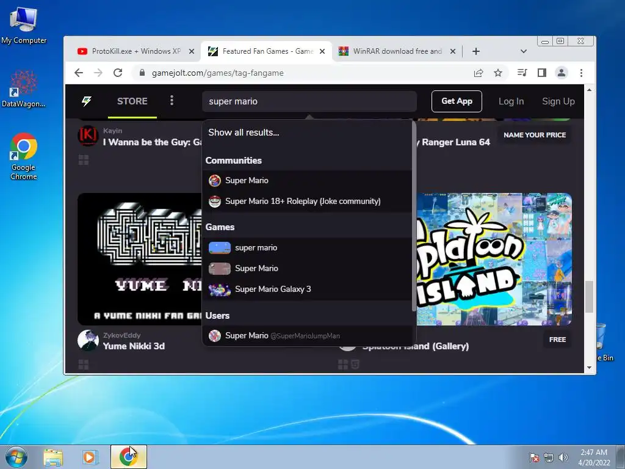Expand the tab search chevron
Screen dimensions: 625x469
click(x=524, y=51)
